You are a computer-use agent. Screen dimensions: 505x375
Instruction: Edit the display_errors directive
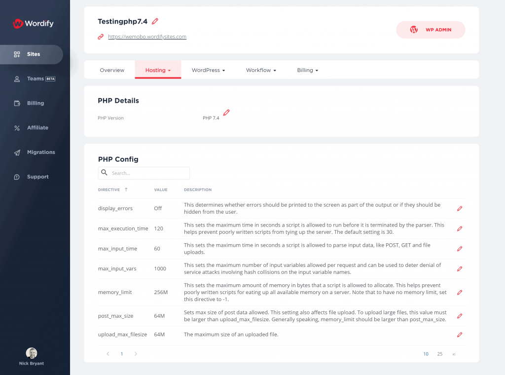click(x=460, y=209)
